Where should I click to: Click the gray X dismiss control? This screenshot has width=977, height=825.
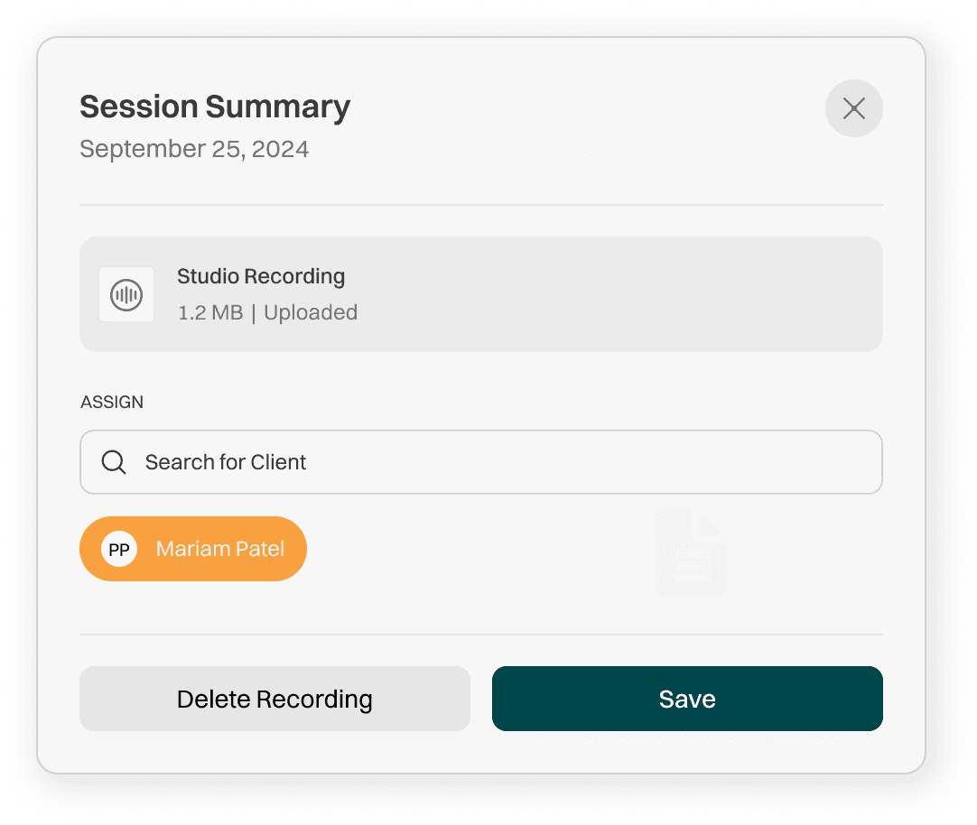click(x=853, y=108)
